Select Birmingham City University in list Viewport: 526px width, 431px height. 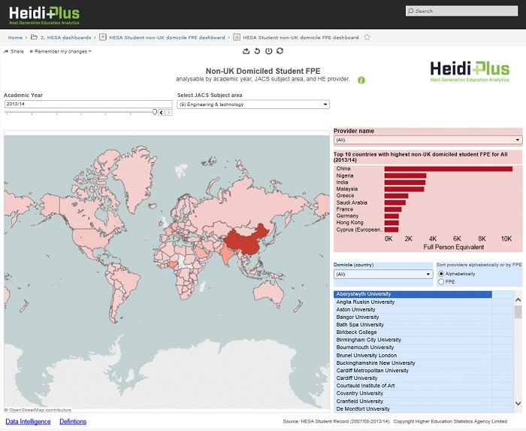[x=424, y=340]
